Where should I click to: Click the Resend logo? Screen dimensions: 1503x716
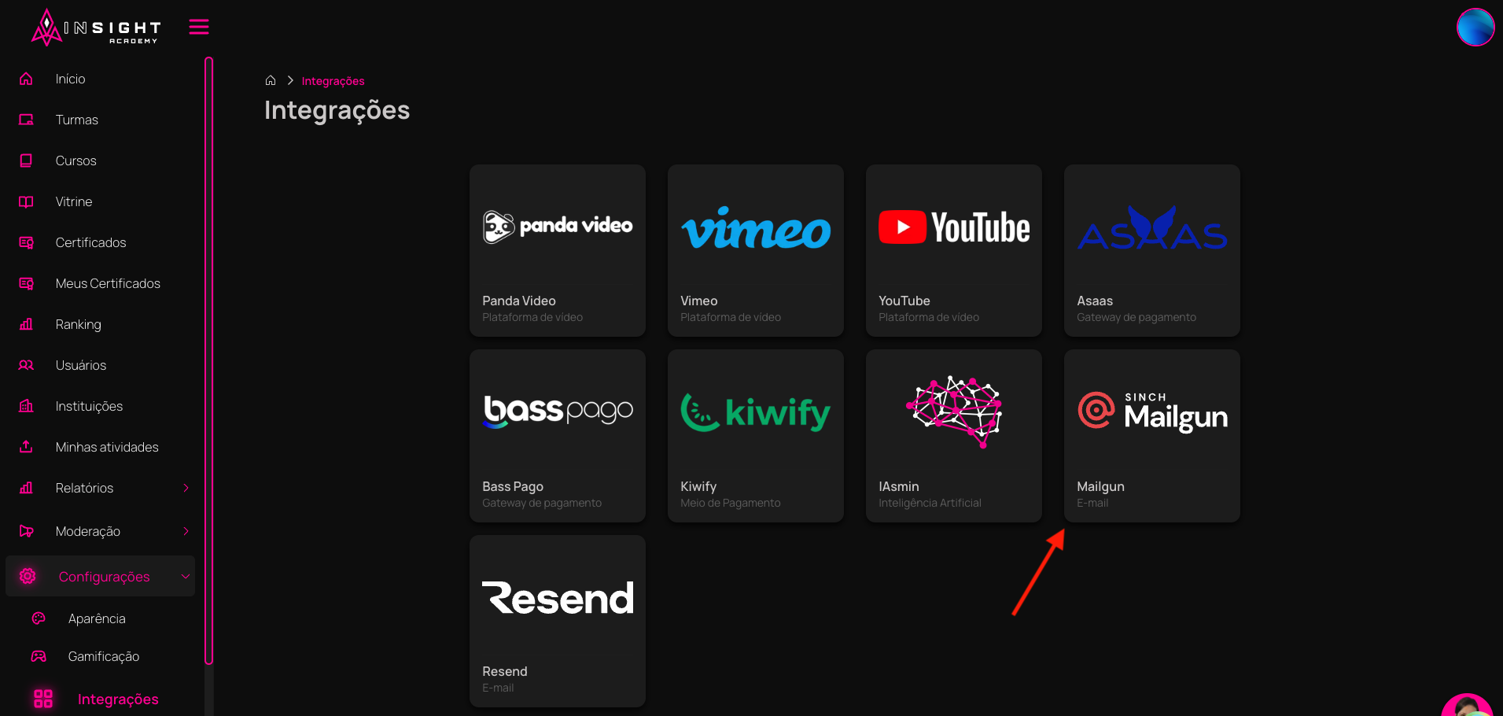pos(558,598)
